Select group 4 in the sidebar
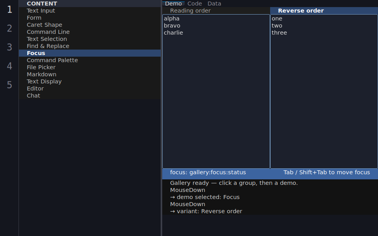 (9, 66)
